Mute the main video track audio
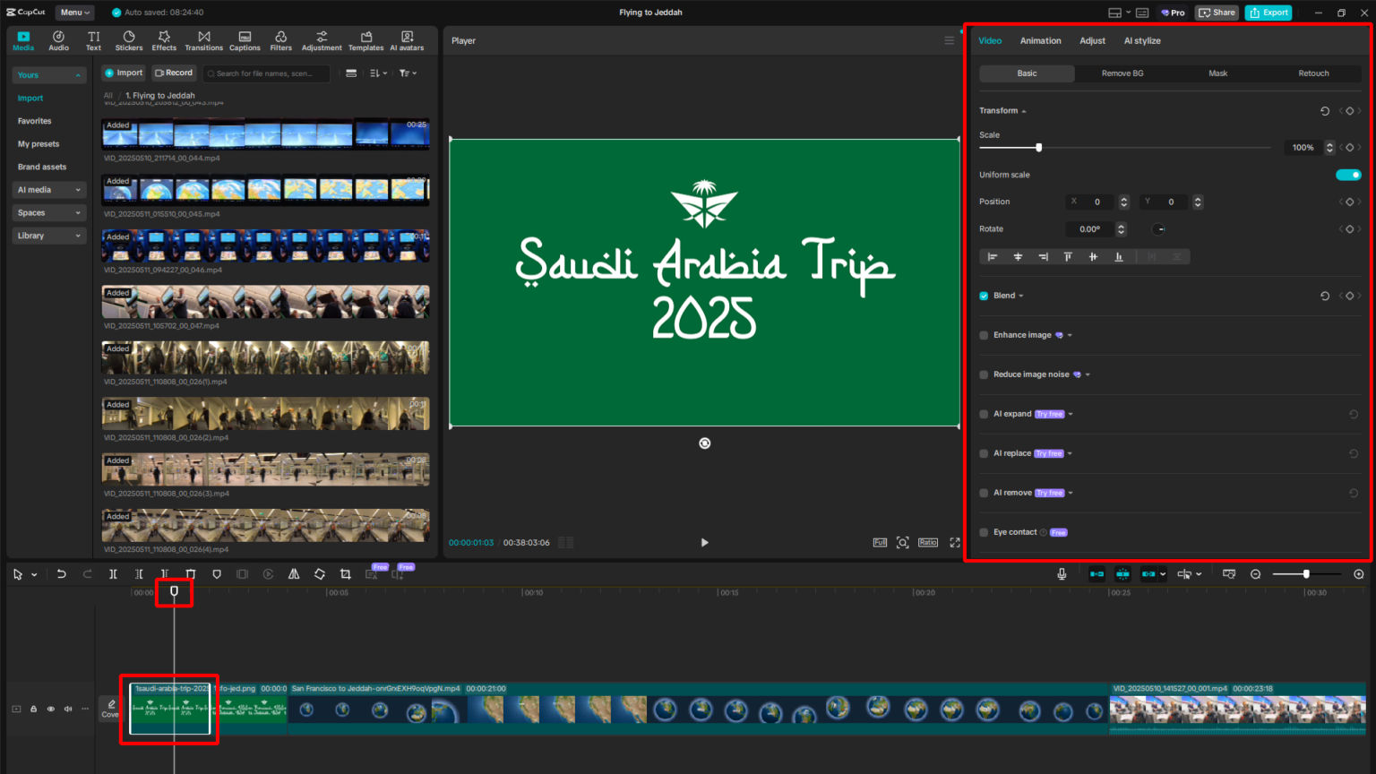Screen dimensions: 1376x774 [x=68, y=709]
